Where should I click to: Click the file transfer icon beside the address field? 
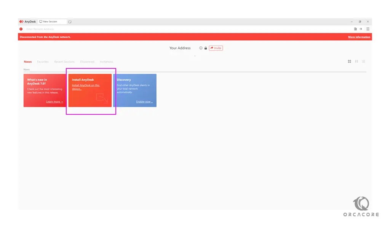click(x=355, y=29)
